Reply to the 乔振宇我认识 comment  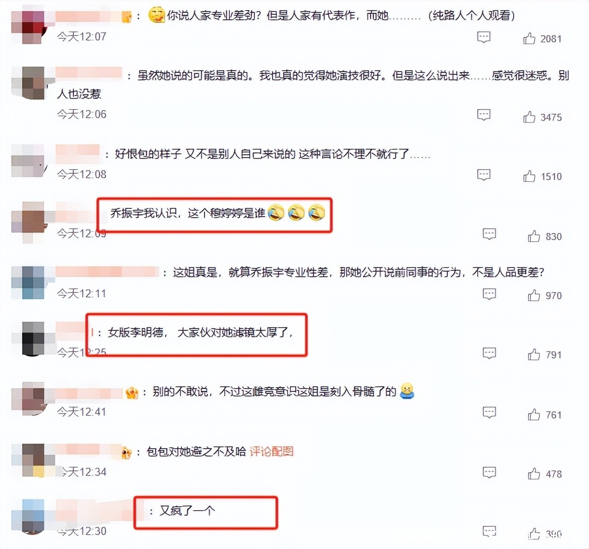489,234
